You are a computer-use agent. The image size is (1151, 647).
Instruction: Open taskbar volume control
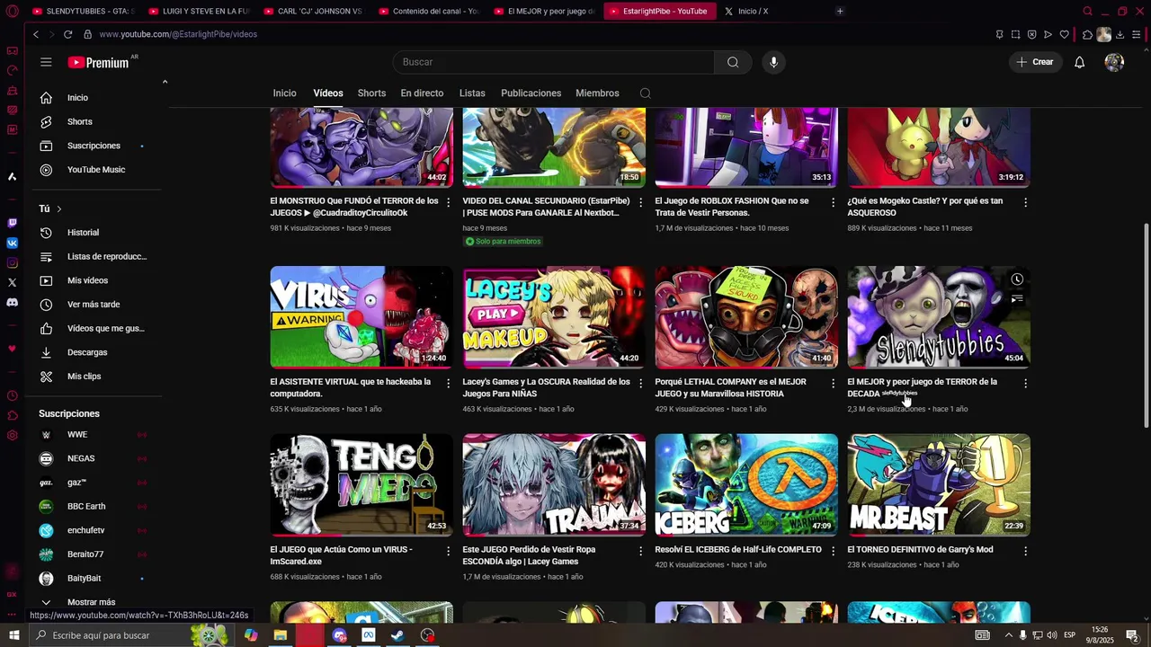[1051, 635]
